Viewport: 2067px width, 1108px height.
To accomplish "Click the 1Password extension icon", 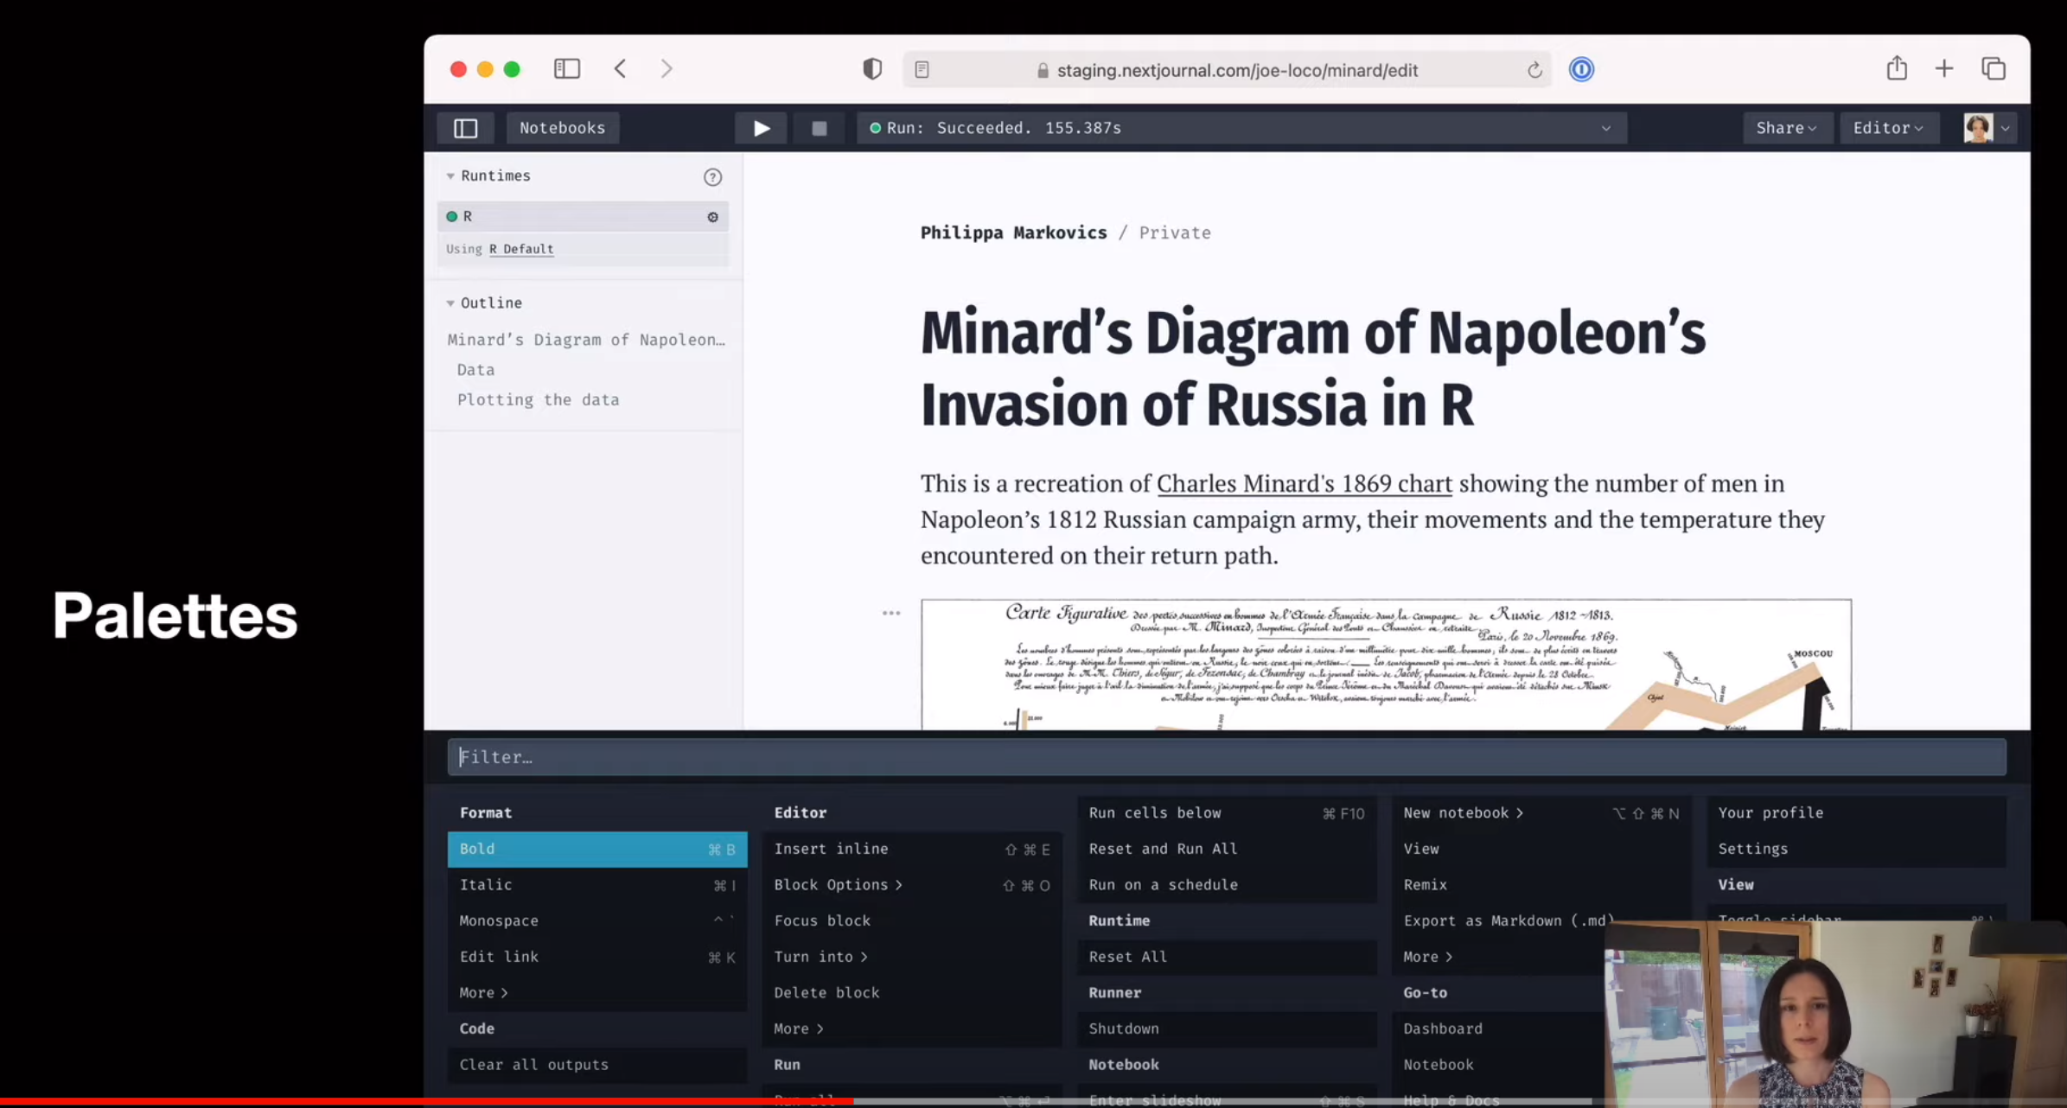I will point(1581,69).
